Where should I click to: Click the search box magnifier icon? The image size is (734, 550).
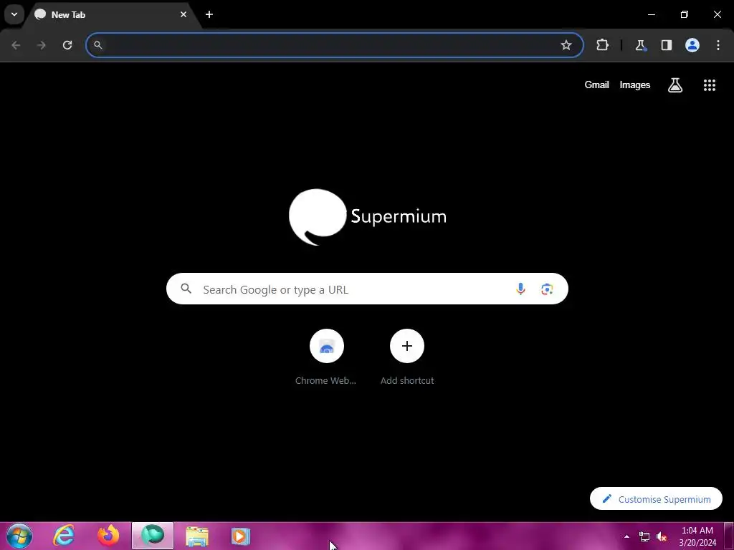(x=186, y=289)
